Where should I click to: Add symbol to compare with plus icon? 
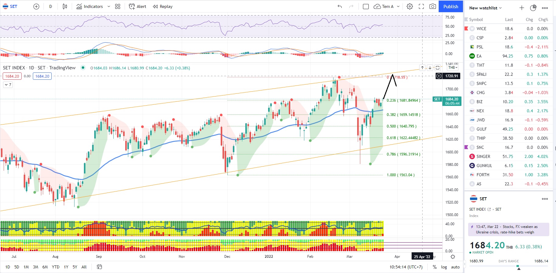click(x=36, y=6)
